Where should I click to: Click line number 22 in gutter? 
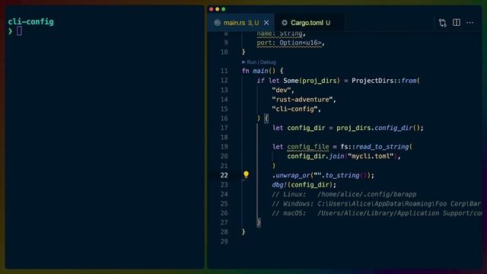(x=224, y=175)
